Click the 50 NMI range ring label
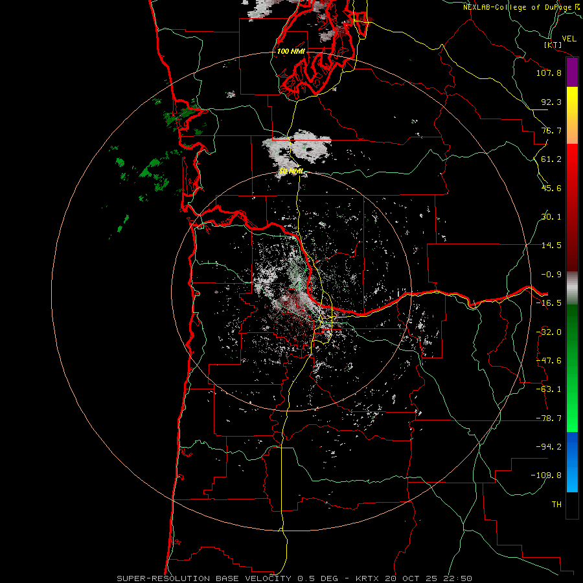This screenshot has width=583, height=583. (x=291, y=171)
